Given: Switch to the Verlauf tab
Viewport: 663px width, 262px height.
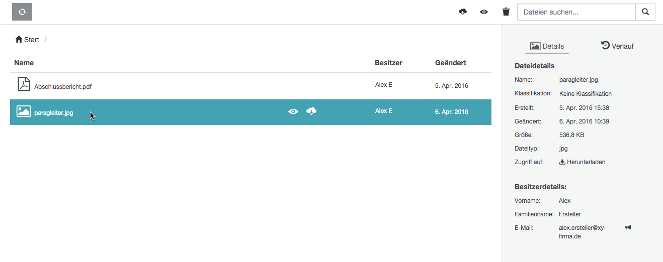Looking at the screenshot, I should pos(617,46).
